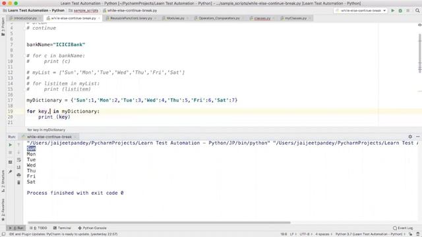Viewport: 422px width, 237px height.
Task: Run the script with the toolbar play icon
Action: (393, 11)
